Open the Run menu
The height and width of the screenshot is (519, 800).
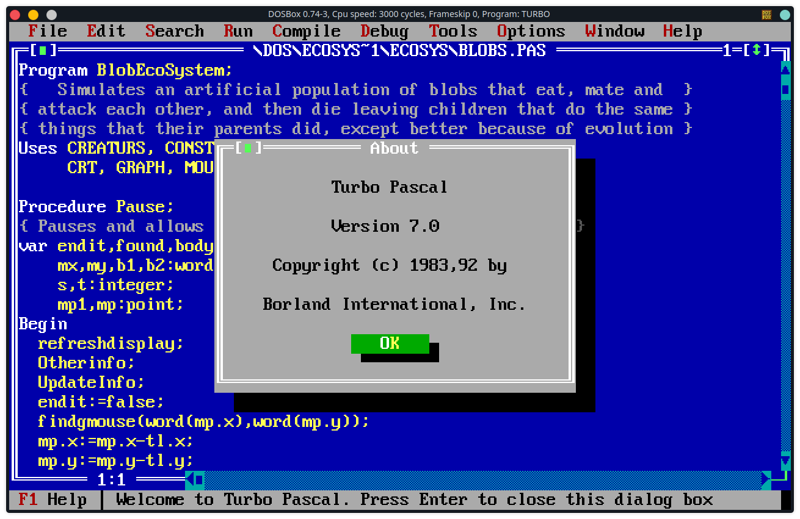(x=238, y=31)
